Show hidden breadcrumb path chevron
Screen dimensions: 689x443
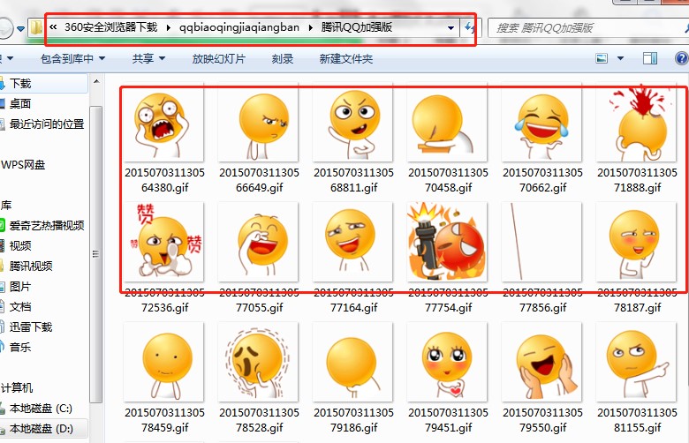[53, 27]
